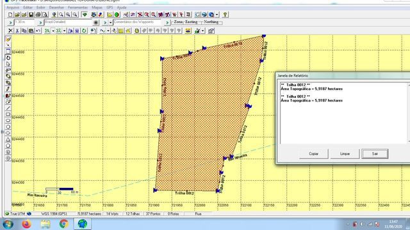Image resolution: width=410 pixels, height=230 pixels.
Task: Click the Chrome icon in taskbar
Action: (x=64, y=224)
